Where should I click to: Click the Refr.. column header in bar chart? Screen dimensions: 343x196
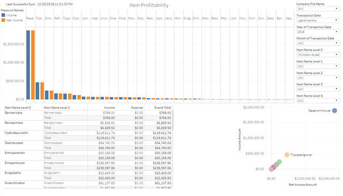[58, 18]
